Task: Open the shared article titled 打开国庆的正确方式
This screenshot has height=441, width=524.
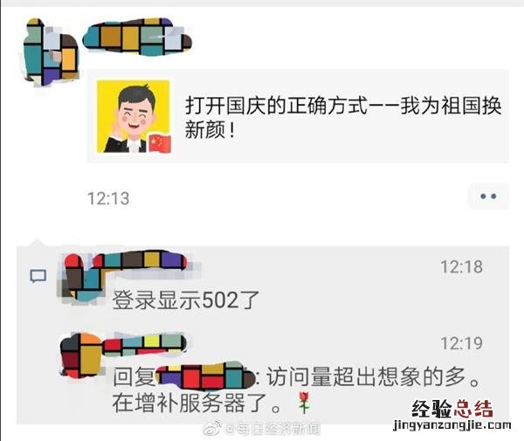Action: point(298,116)
